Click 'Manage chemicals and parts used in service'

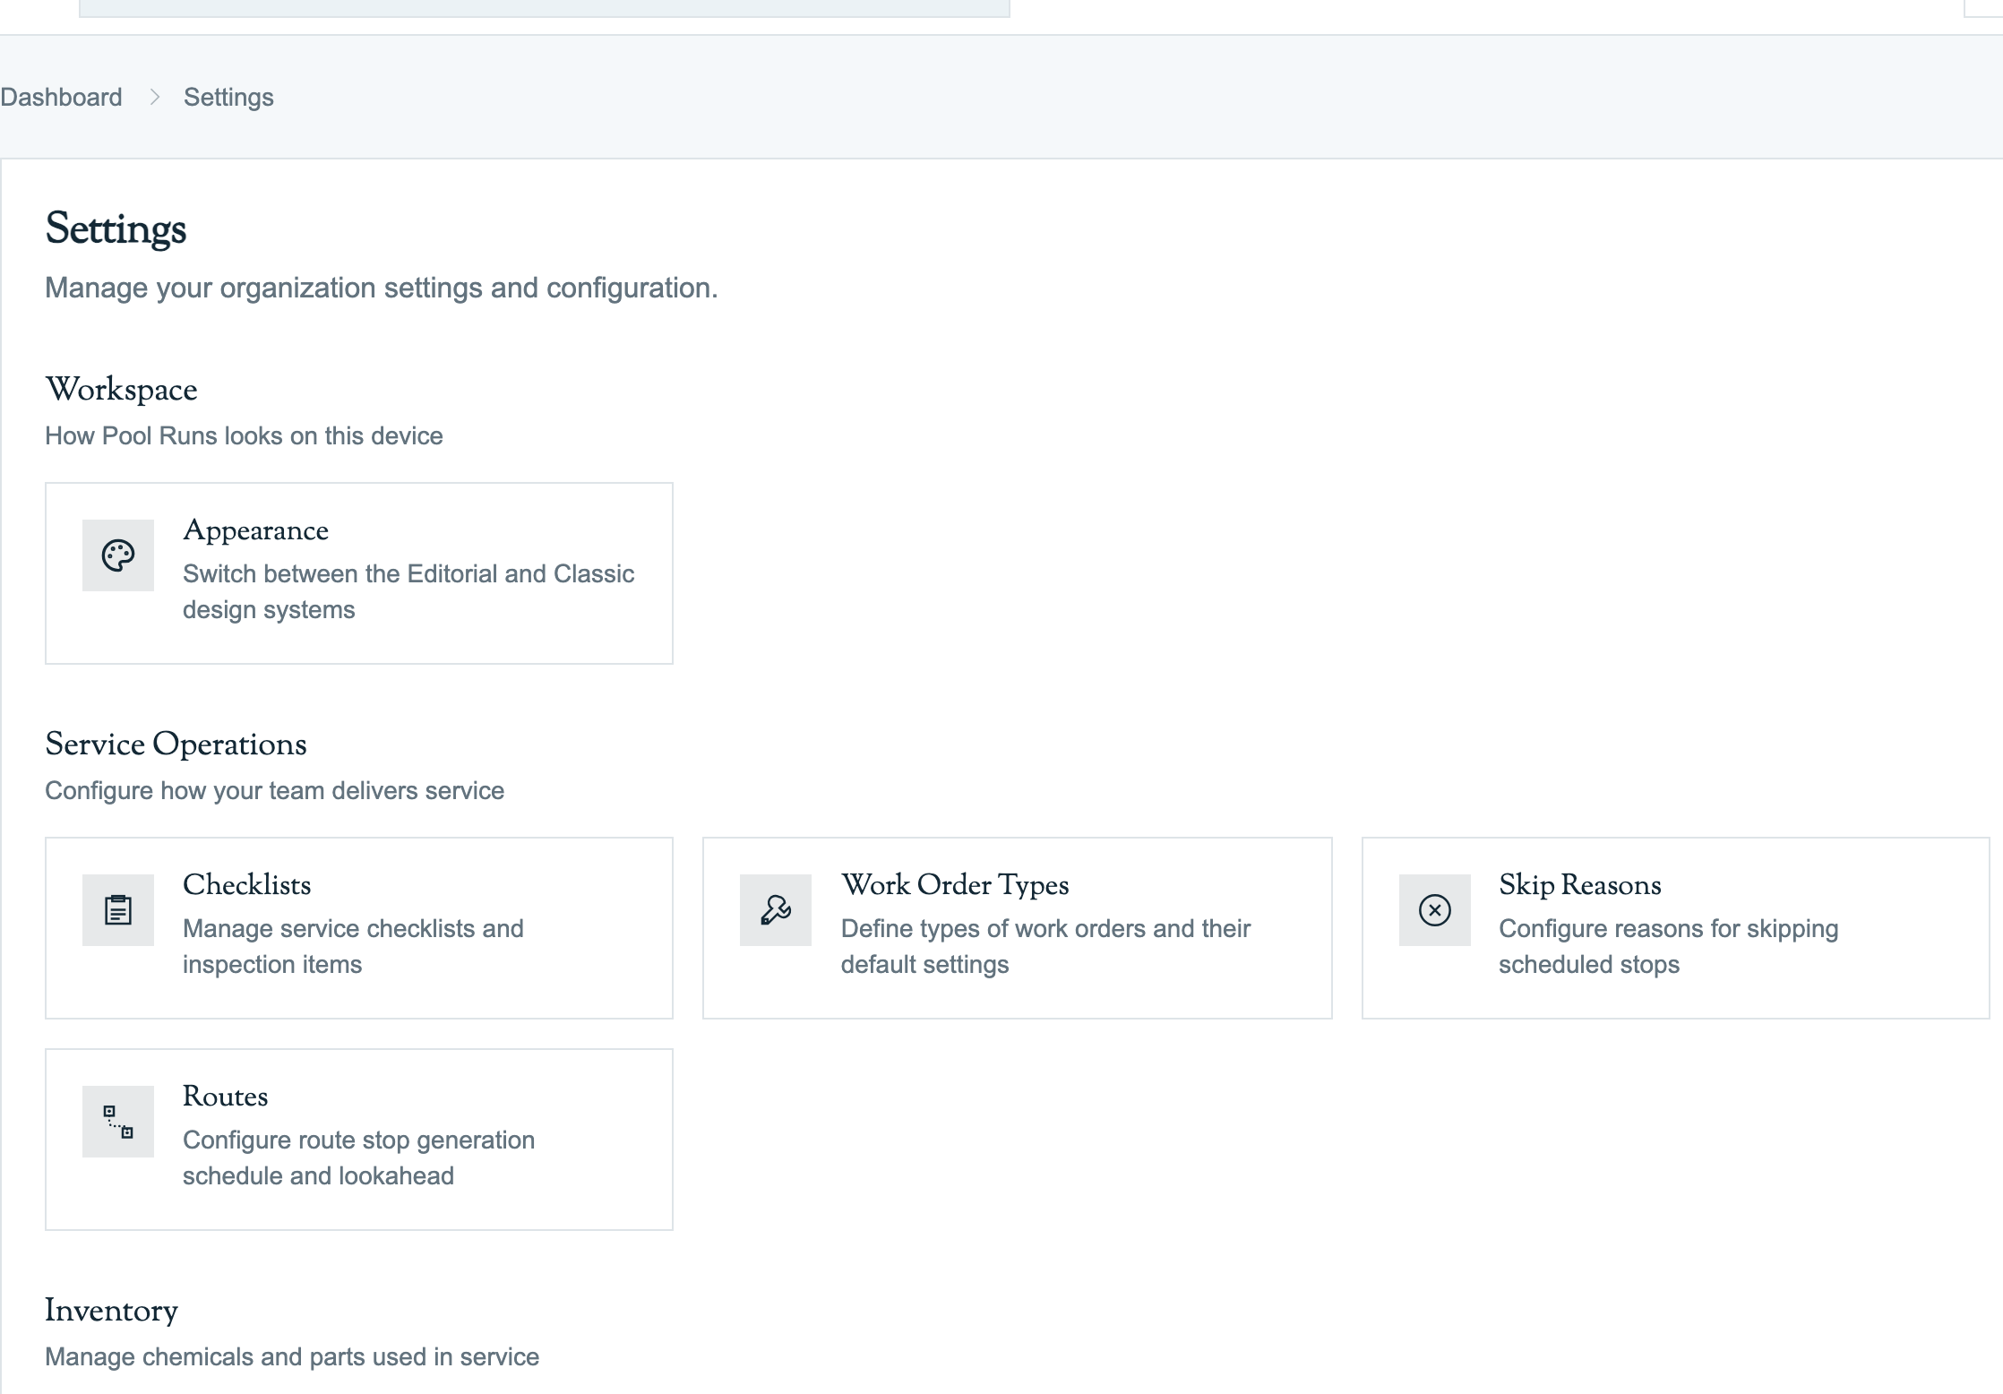[293, 1356]
